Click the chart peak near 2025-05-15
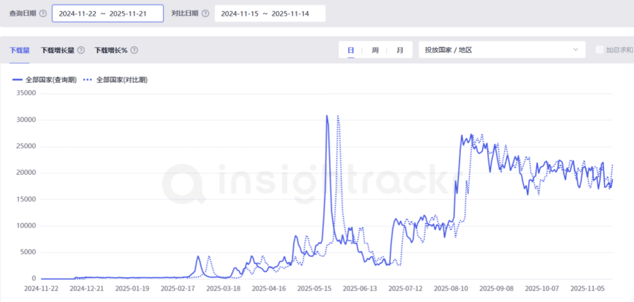The width and height of the screenshot is (634, 302). (327, 116)
